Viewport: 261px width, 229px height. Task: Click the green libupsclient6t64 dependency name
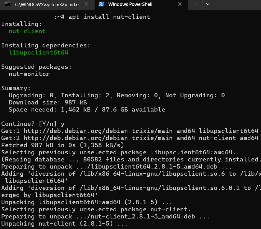click(38, 53)
